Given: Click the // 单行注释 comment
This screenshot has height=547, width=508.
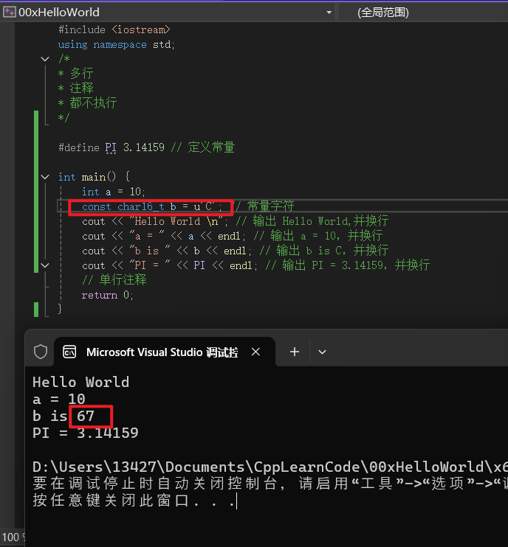Looking at the screenshot, I should (114, 280).
